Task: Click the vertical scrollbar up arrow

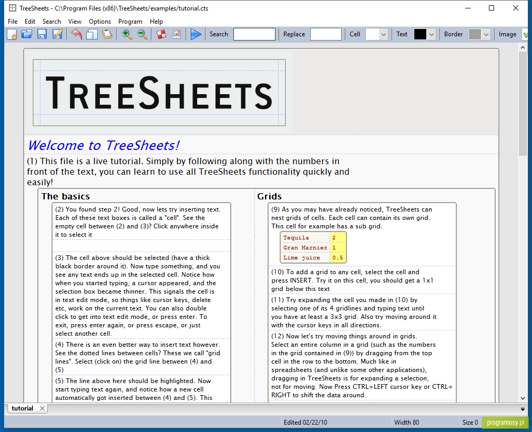Action: click(523, 48)
